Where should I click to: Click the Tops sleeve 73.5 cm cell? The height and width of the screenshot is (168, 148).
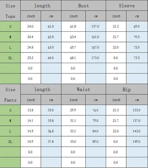(137, 58)
